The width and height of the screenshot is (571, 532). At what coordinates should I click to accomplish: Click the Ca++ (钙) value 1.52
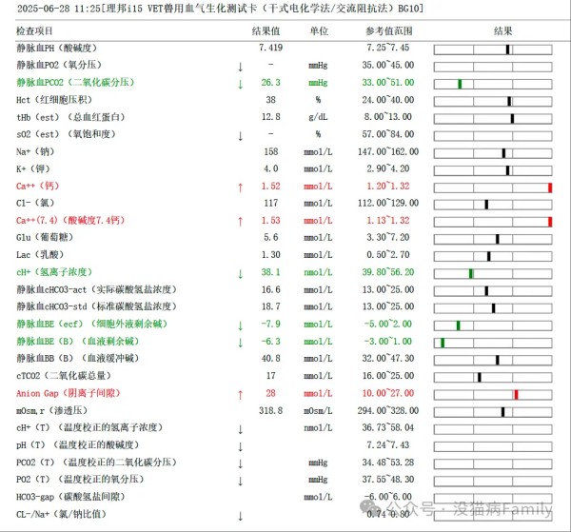(x=270, y=187)
